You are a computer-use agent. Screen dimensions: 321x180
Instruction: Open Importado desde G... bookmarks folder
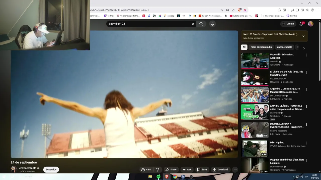pyautogui.click(x=273, y=16)
